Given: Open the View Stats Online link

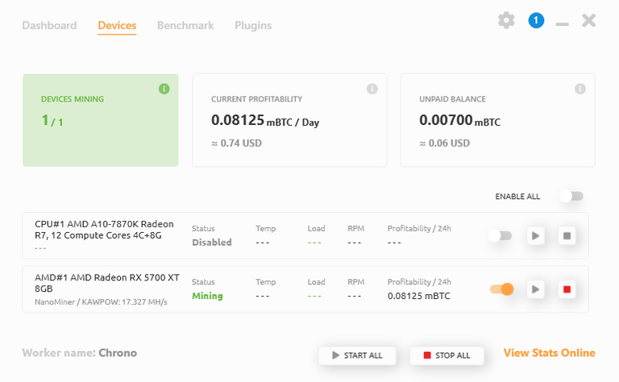Looking at the screenshot, I should 549,353.
